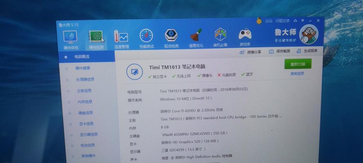Image resolution: width=363 pixels, height=163 pixels.
Task: Open 游戏库 gamepad icon
Action: [x=245, y=34]
